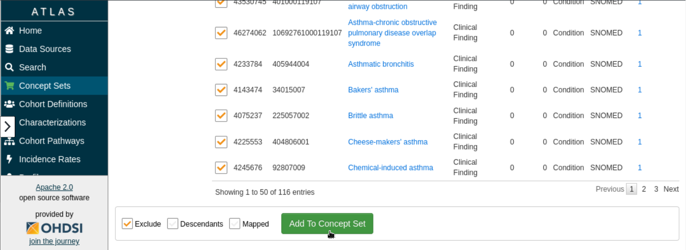Screen dimensions: 686x250
Task: Click the OHDSI logo in the footer
Action: click(x=54, y=228)
